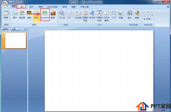
Task: Expand the 相册 photo album dropdown
Action: (x=29, y=16)
